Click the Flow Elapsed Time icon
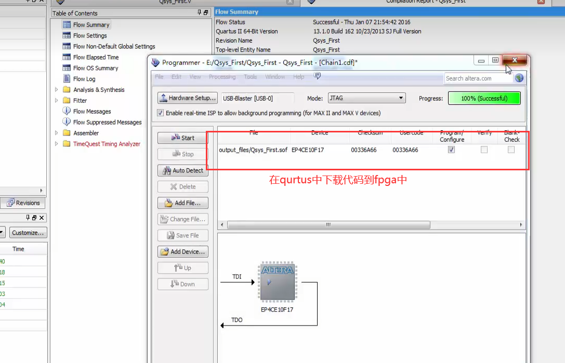This screenshot has height=363, width=565. [x=67, y=57]
